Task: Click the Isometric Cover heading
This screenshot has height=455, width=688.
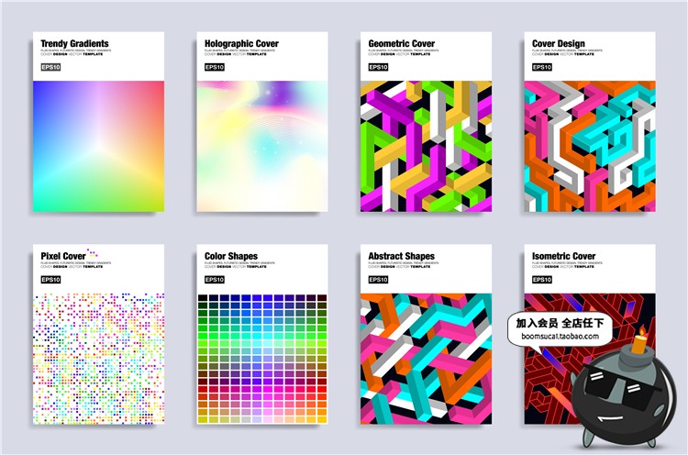Action: tap(564, 257)
